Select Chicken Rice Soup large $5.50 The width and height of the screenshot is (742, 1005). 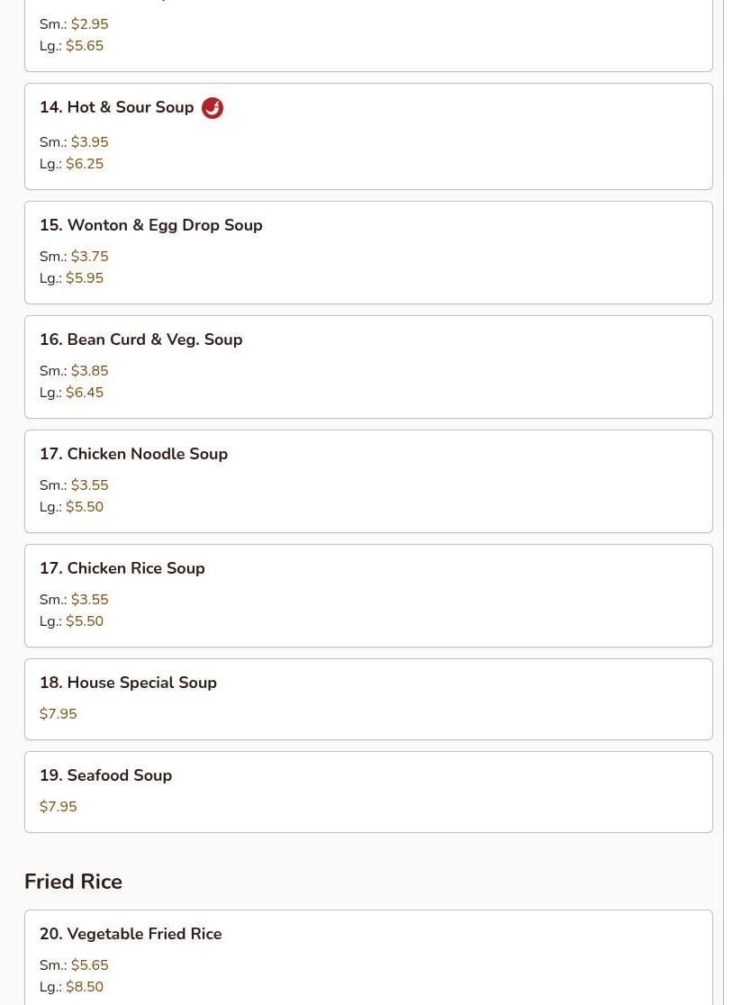pos(85,621)
